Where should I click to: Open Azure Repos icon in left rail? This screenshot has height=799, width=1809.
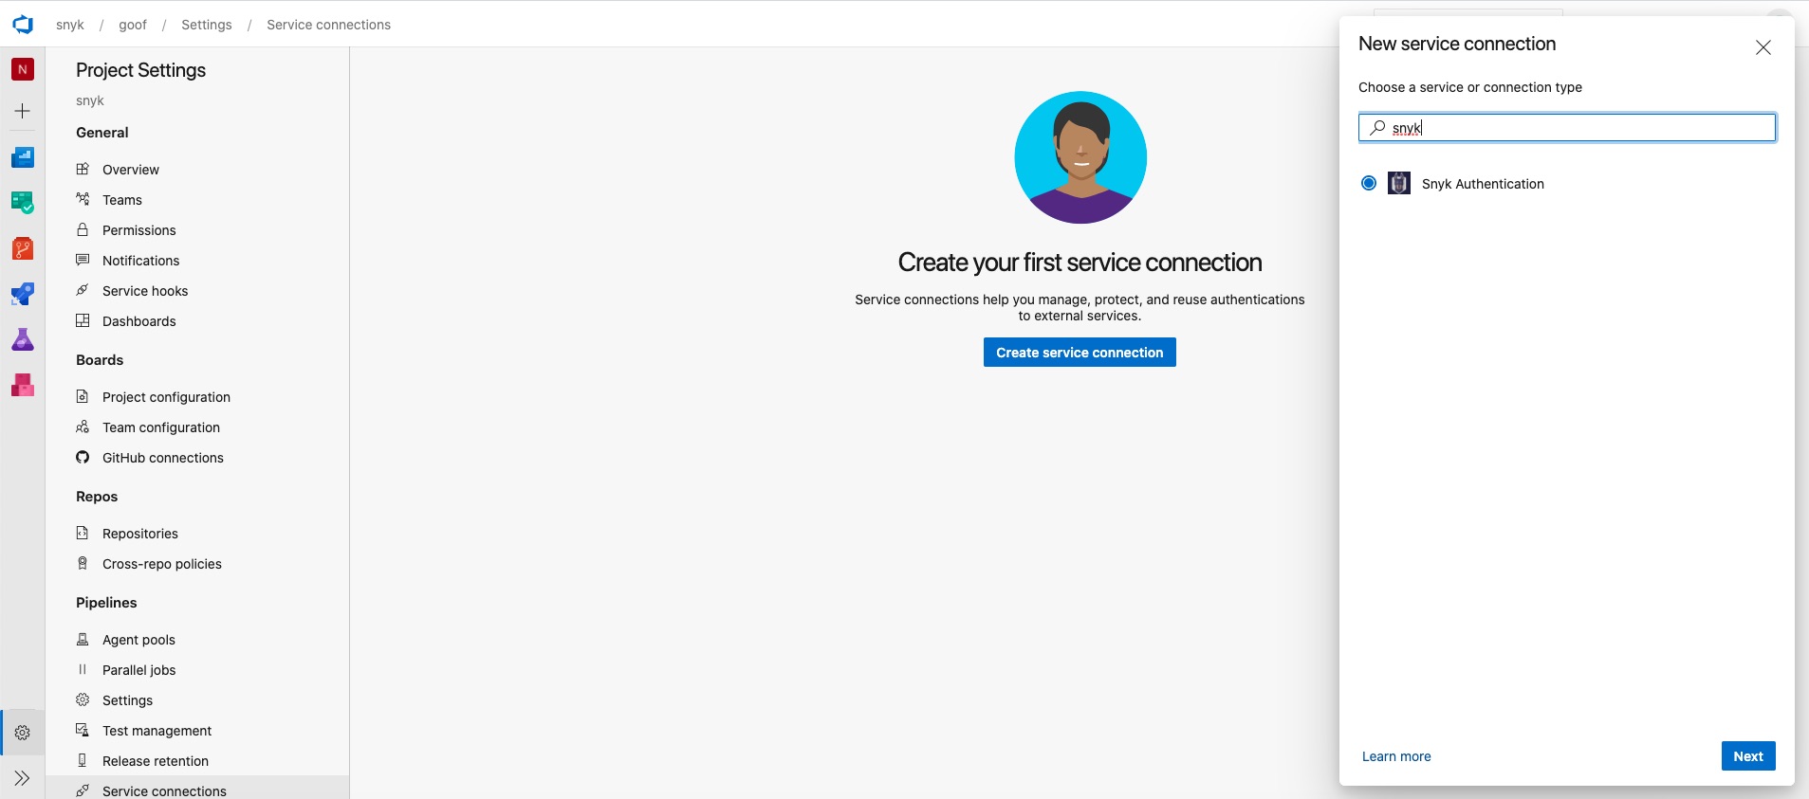point(23,248)
